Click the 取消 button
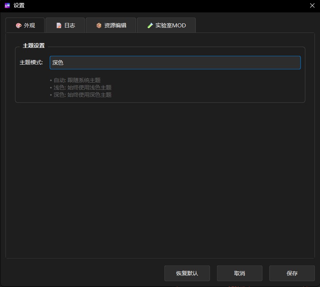Image resolution: width=320 pixels, height=287 pixels. tap(240, 273)
